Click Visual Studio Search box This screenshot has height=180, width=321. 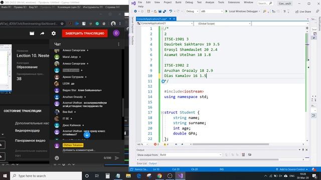point(265,3)
